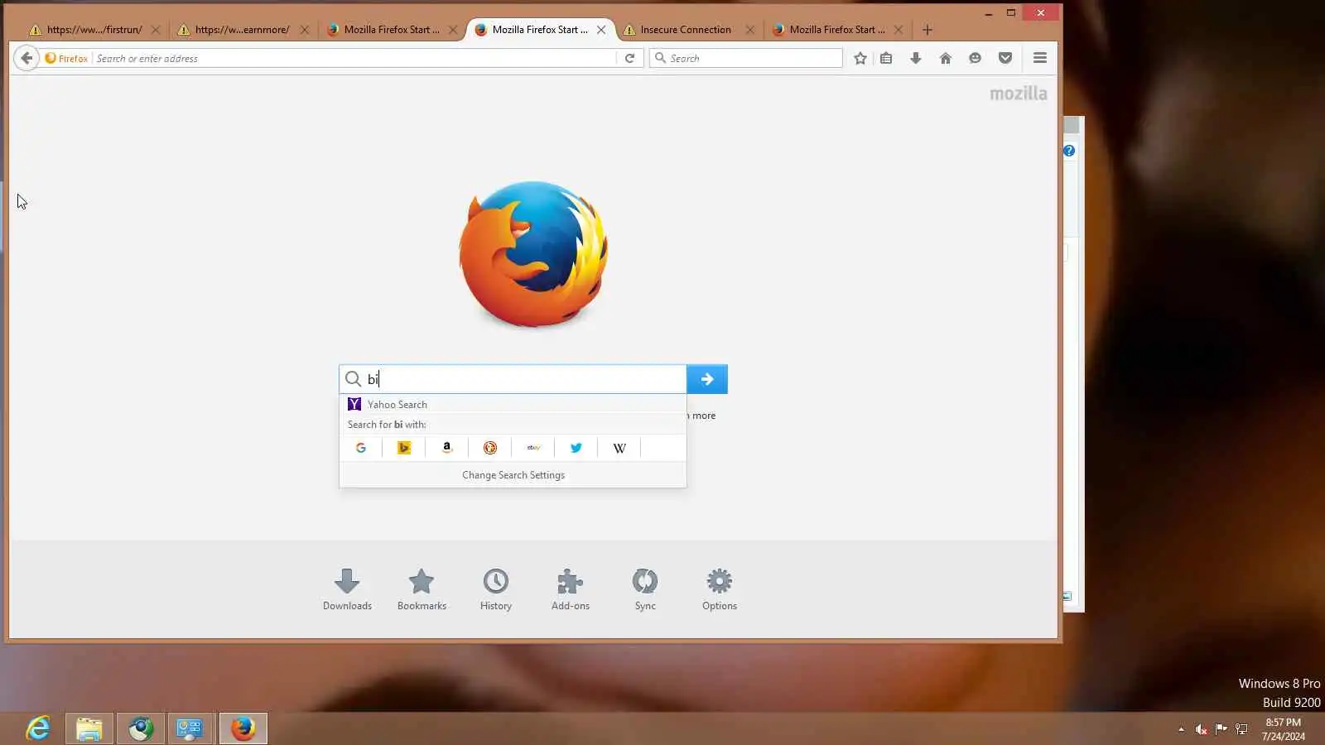The height and width of the screenshot is (745, 1325).
Task: Open Bookmarks from the start page
Action: point(422,589)
